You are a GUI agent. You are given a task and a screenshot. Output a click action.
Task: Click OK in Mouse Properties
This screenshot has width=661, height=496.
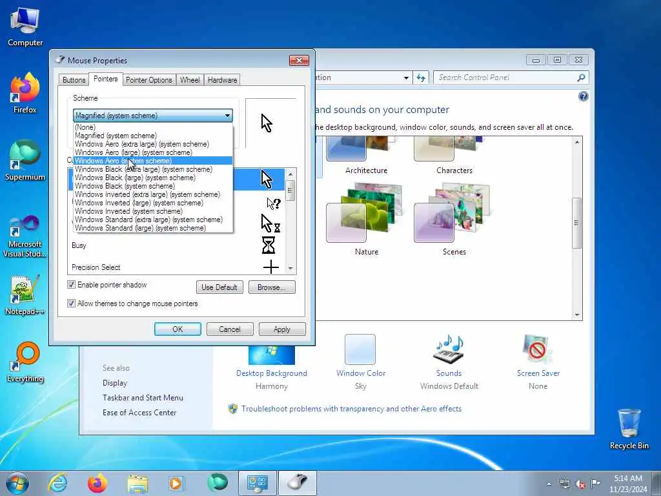point(178,329)
